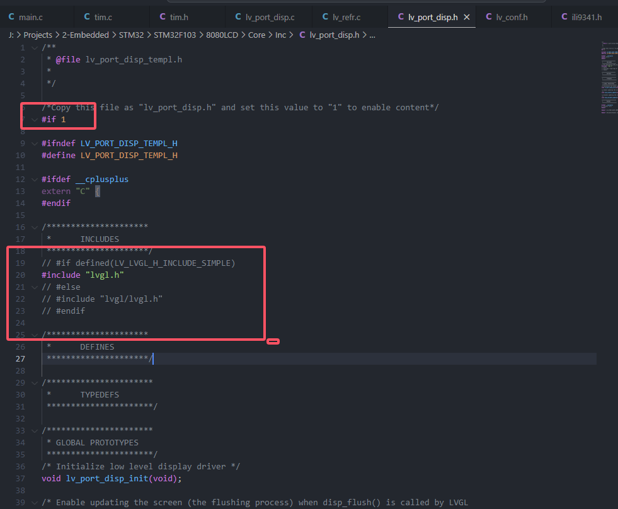Collapse the comment fold at line 39

point(35,502)
